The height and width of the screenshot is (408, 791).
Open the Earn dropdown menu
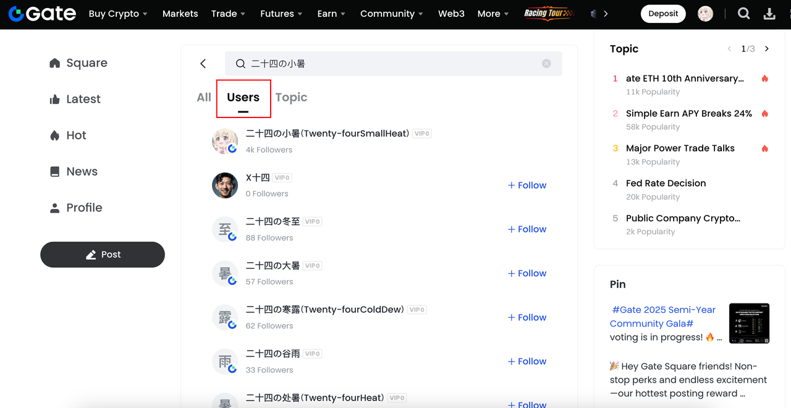[331, 14]
